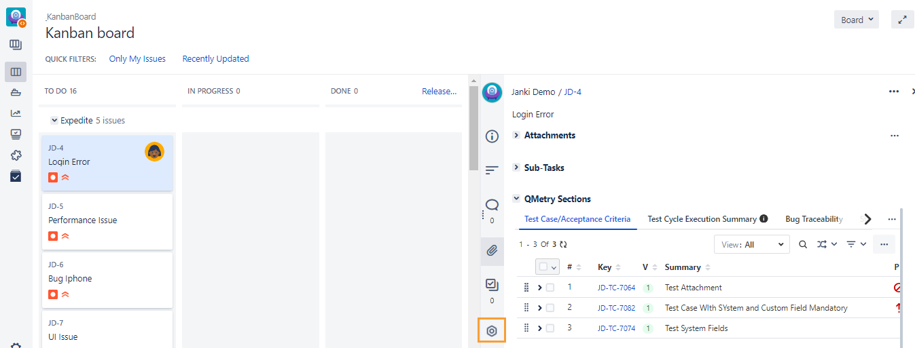Apply the Recently Updated quick filter

pos(215,59)
